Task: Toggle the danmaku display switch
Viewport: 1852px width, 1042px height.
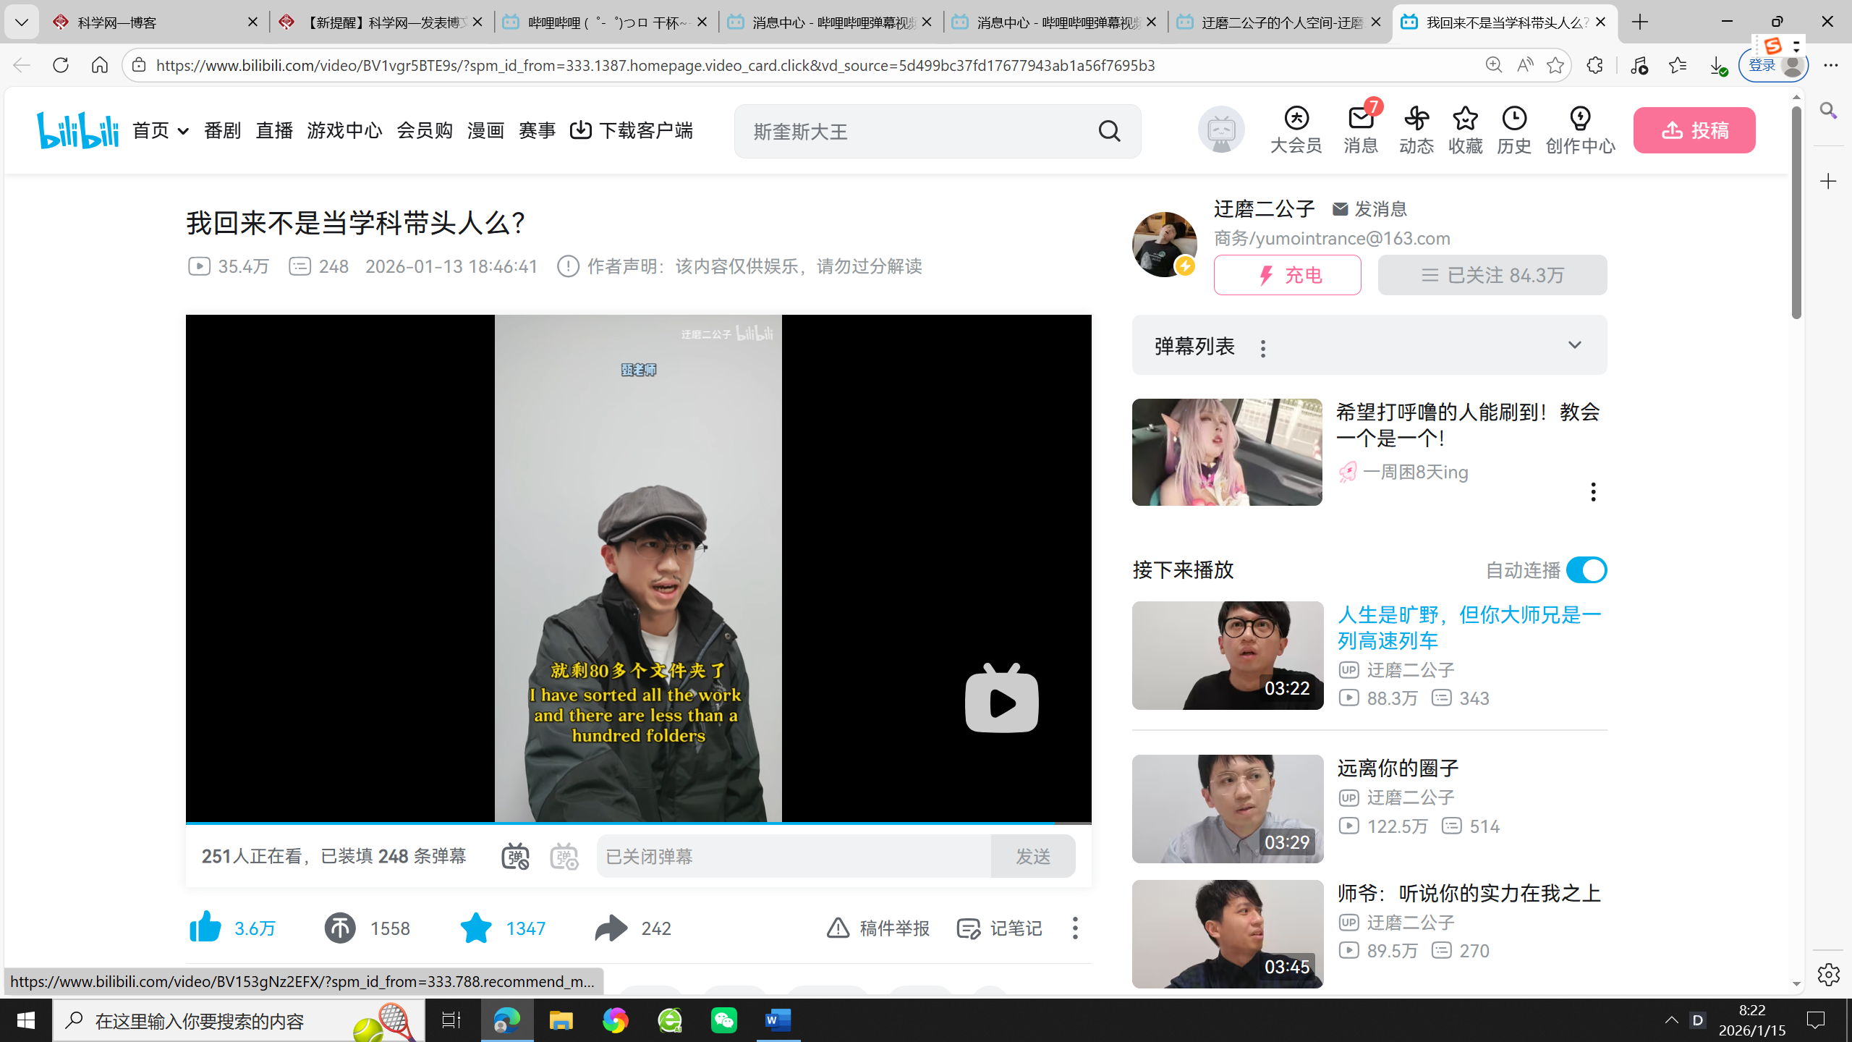Action: pos(515,857)
